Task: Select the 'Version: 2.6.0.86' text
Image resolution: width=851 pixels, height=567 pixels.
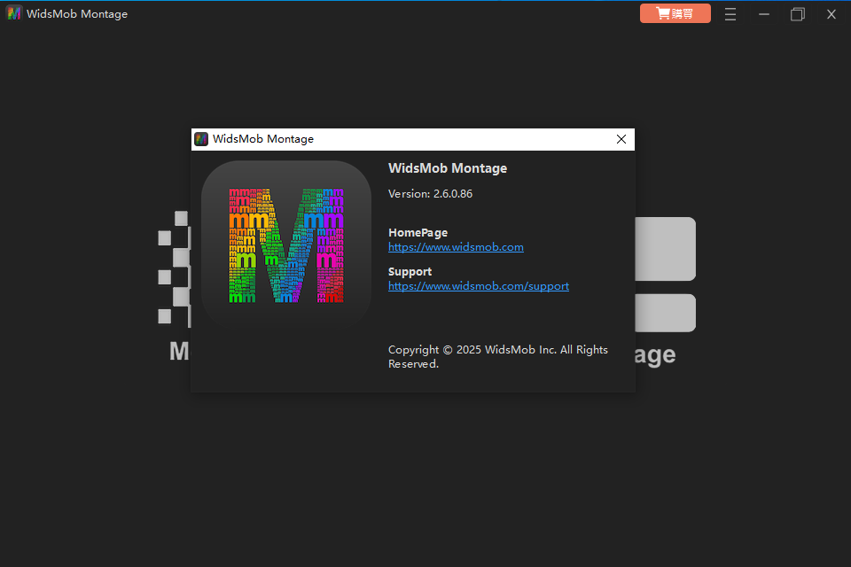Action: [431, 194]
